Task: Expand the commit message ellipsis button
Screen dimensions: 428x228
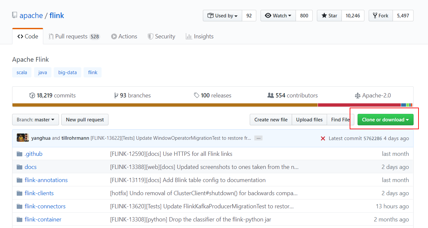Action: (x=258, y=138)
